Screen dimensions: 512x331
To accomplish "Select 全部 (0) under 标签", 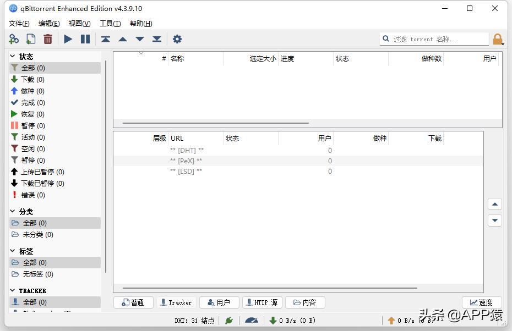I will pyautogui.click(x=55, y=262).
